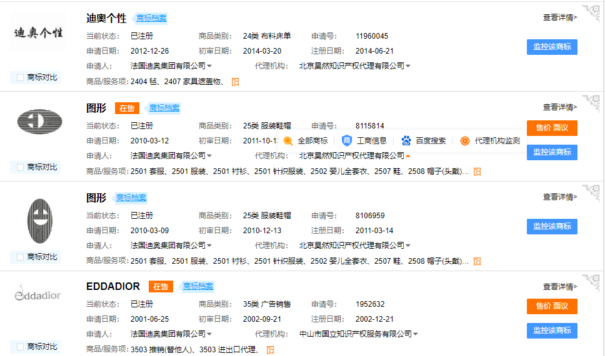The height and width of the screenshot is (356, 605).
Task: Click agency 北京昊然知识产权代理有限公司 in 迪奥个性 row
Action: (351, 66)
